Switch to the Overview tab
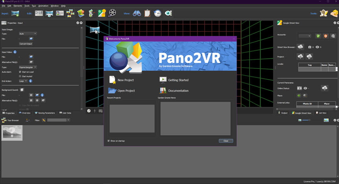Viewport: 339px width, 184px height. click(25, 113)
